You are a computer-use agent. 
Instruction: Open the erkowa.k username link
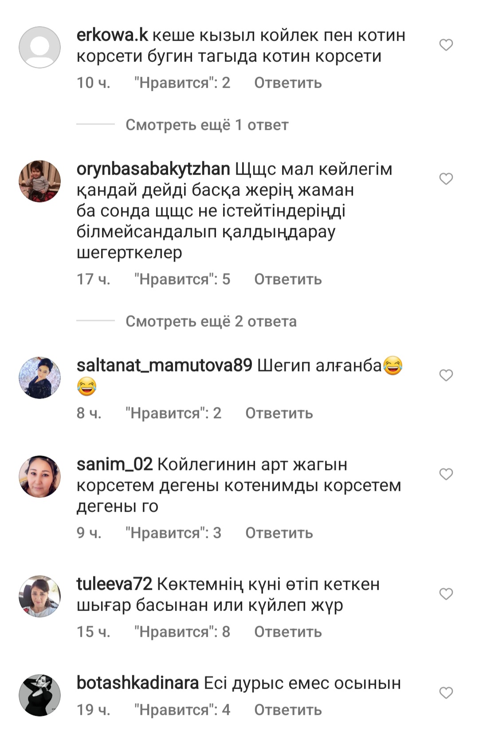coord(112,35)
